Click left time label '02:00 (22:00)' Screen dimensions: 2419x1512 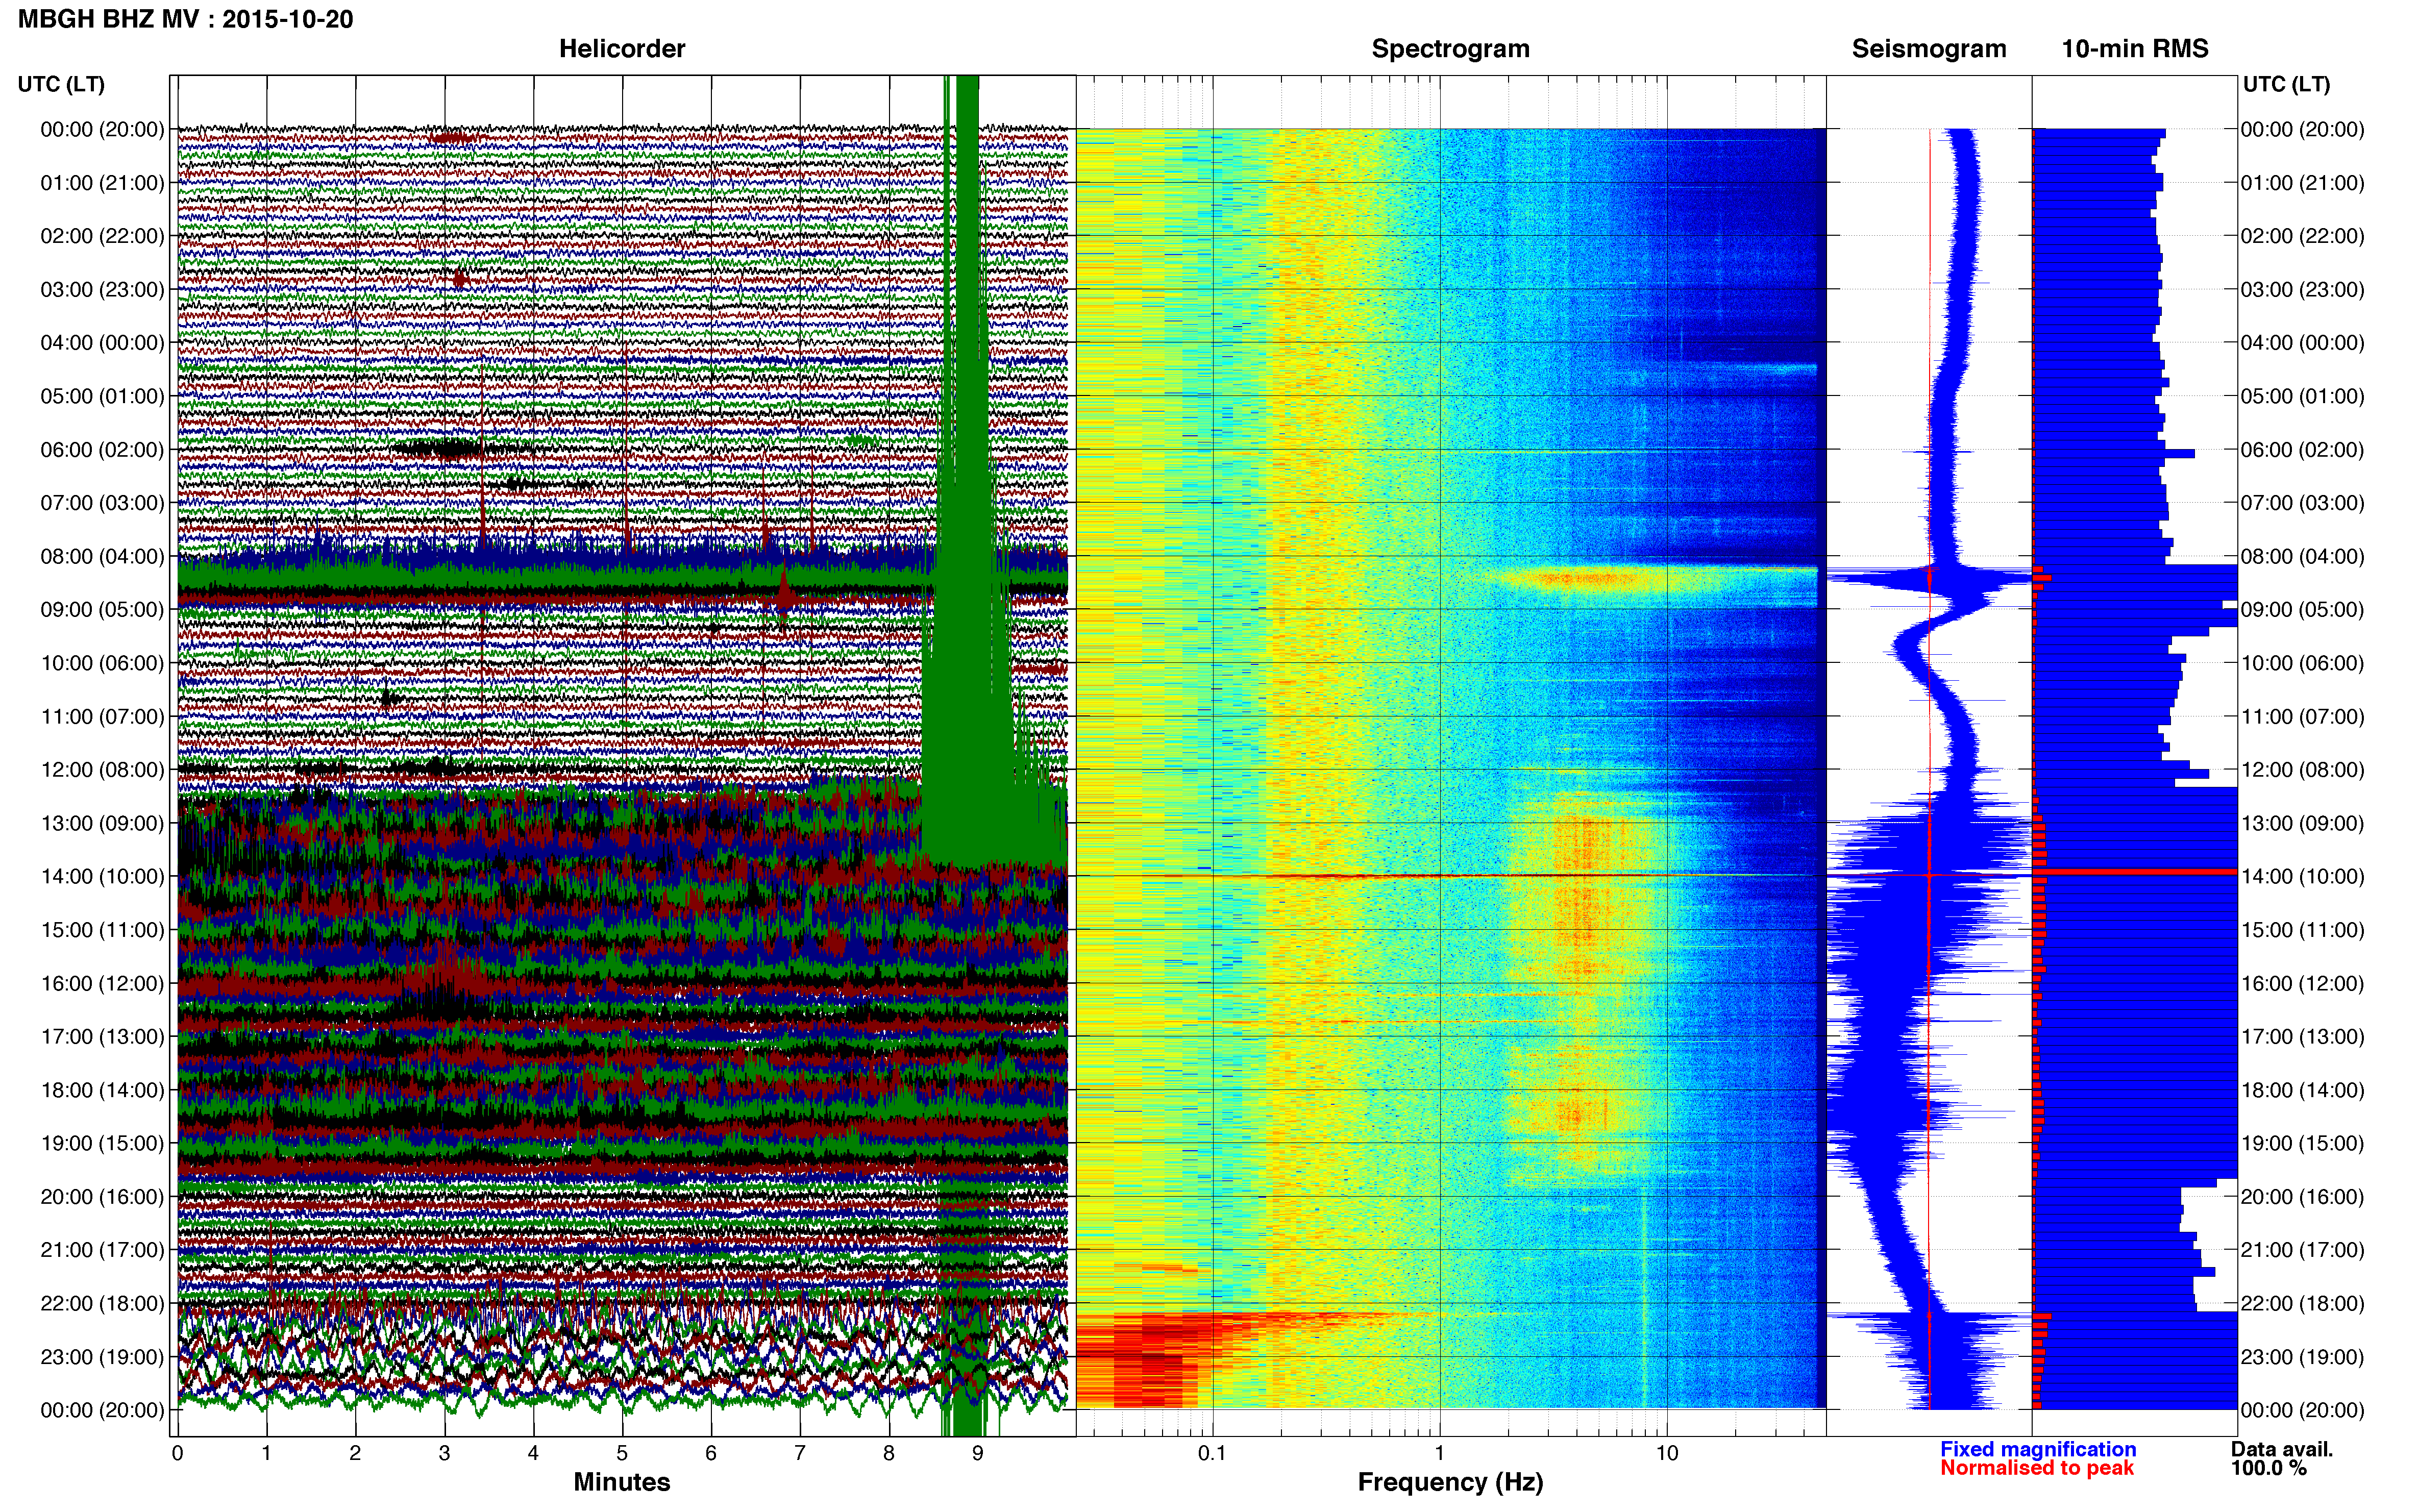102,236
